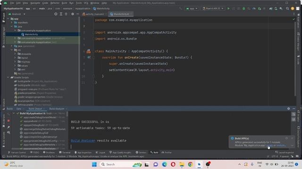The image size is (302, 169).
Task: Click the MainActivity breadcrumb in the navigation bar
Action: [x=101, y=8]
